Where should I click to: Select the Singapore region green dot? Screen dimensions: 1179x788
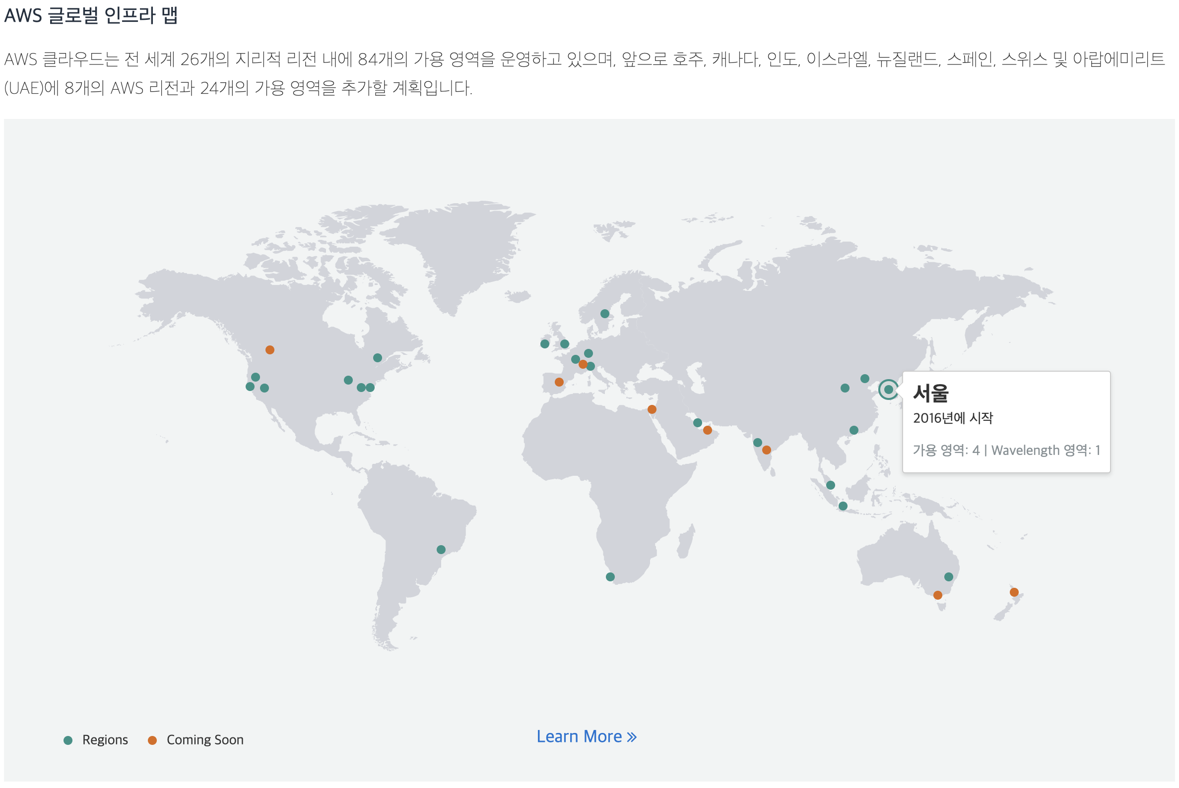click(831, 486)
